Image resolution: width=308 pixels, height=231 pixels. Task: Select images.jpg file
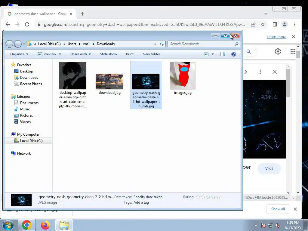183,78
